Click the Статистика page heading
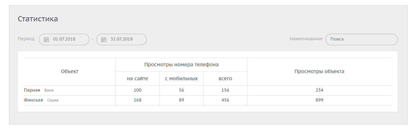 point(38,19)
